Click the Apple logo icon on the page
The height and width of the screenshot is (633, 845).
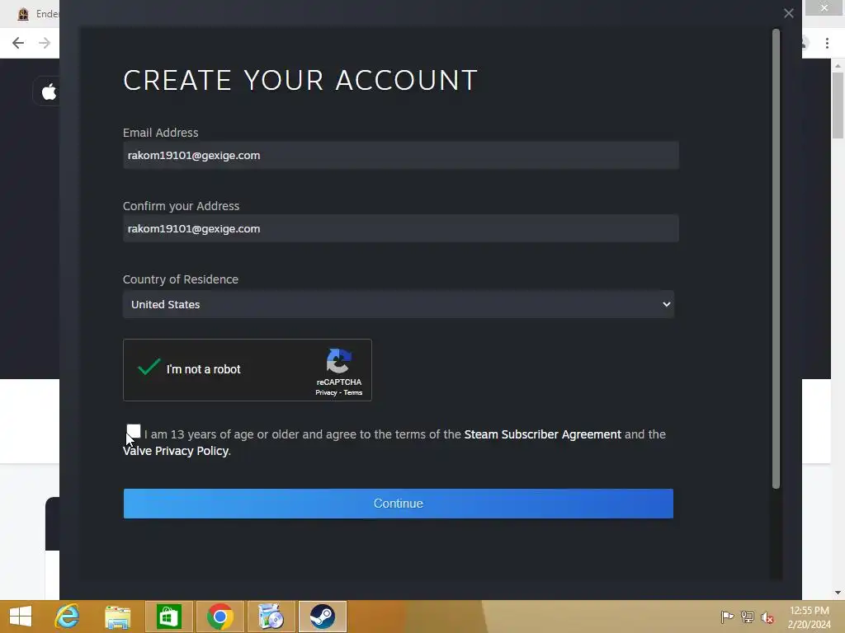49,91
